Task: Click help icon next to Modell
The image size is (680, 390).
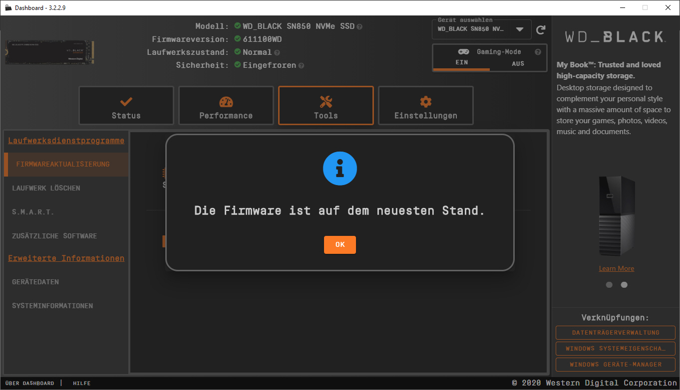Action: (360, 26)
